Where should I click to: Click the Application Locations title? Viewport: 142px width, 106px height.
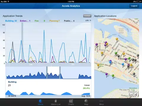[x=105, y=16]
